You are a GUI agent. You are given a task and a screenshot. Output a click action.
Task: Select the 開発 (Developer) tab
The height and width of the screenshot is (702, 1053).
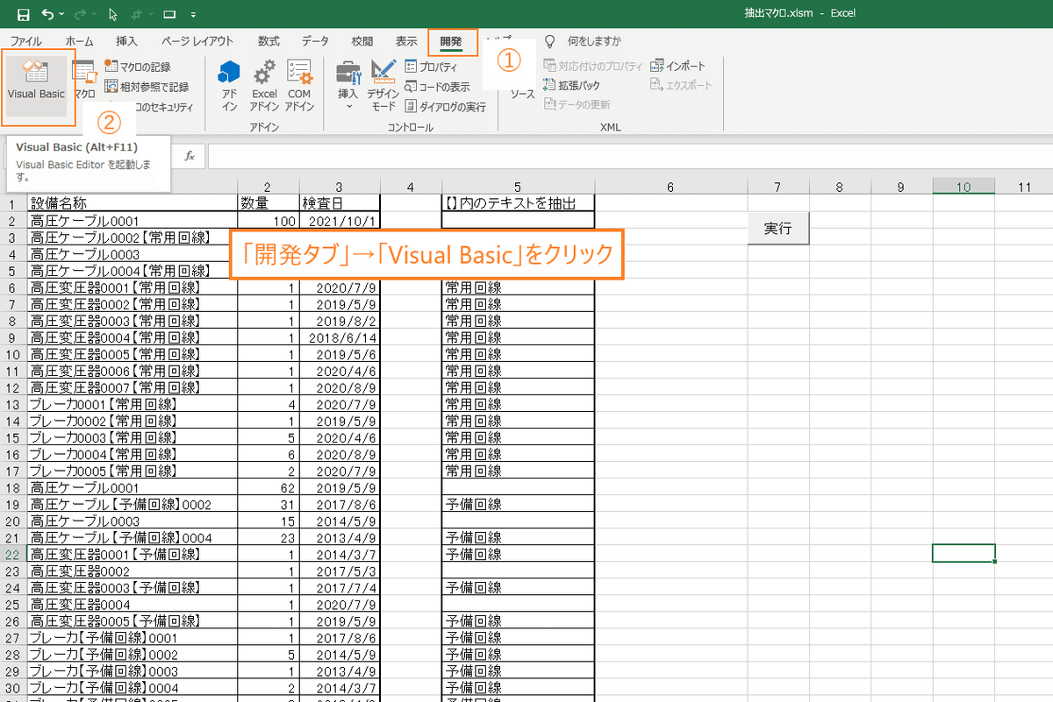pyautogui.click(x=452, y=41)
